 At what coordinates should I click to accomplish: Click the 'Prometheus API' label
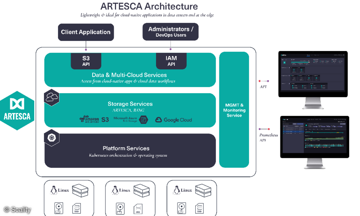pos(268,137)
